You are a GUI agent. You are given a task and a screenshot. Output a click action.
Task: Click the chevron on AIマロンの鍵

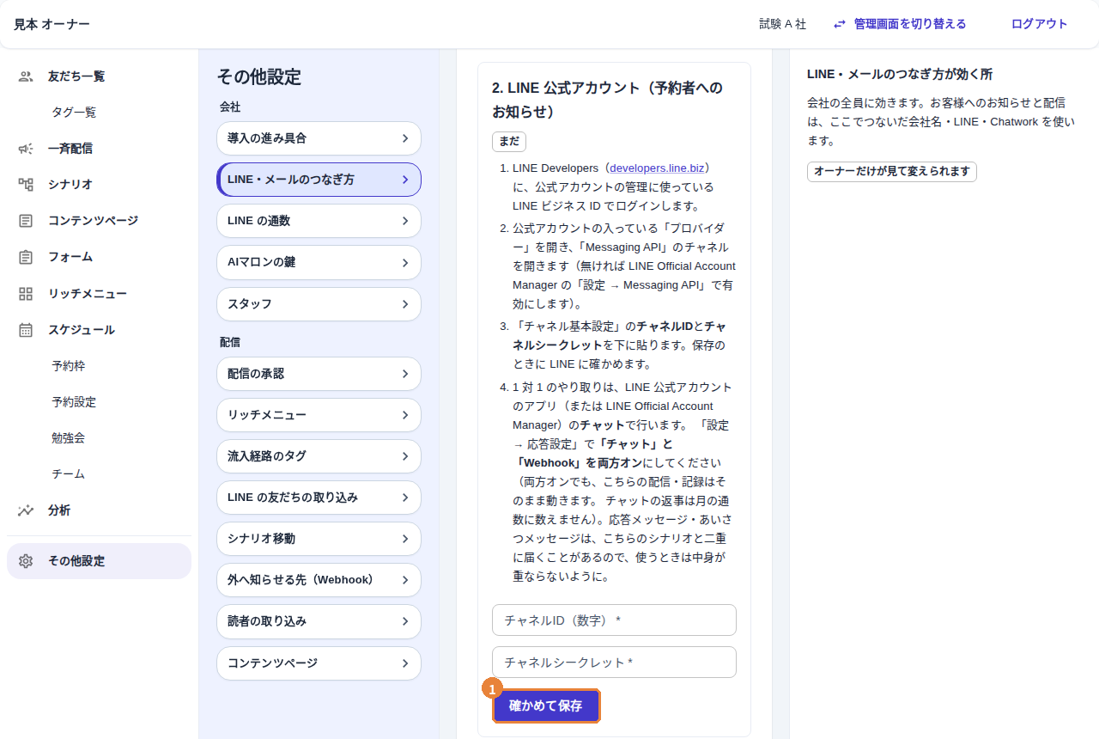click(405, 262)
